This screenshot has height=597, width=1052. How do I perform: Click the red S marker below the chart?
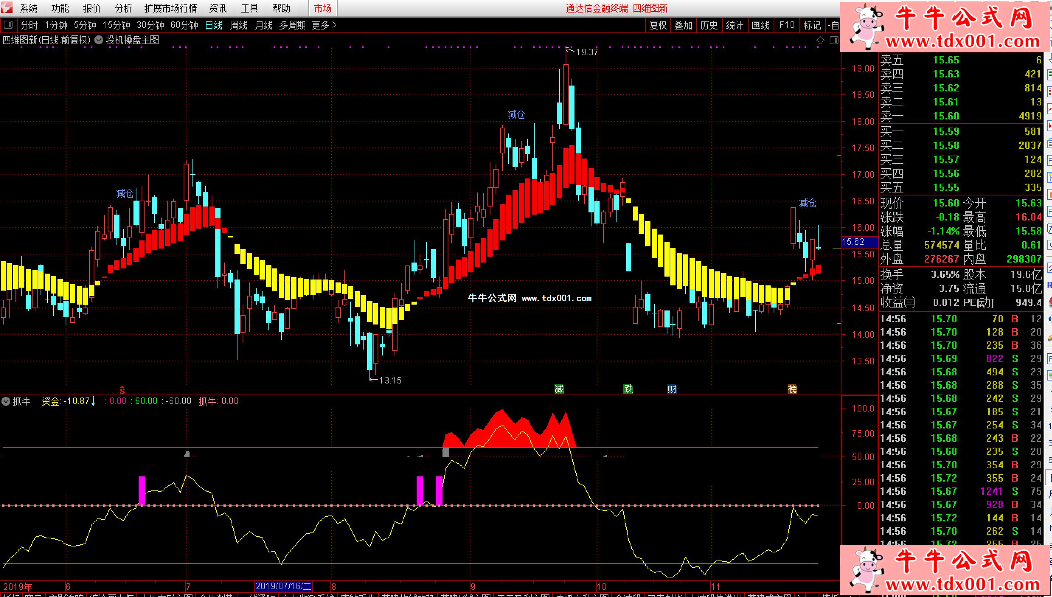coord(122,390)
